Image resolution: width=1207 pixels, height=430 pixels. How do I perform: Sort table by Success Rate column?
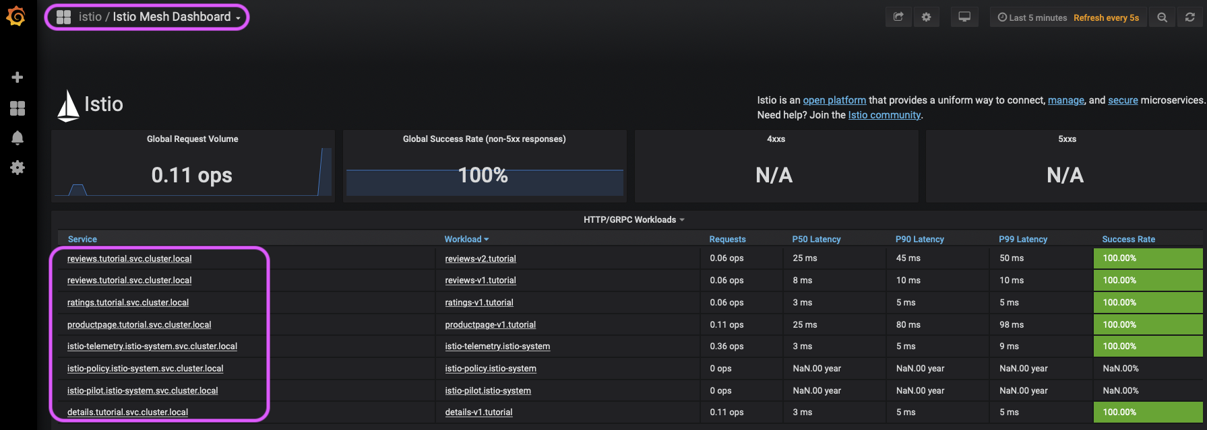[x=1128, y=240]
